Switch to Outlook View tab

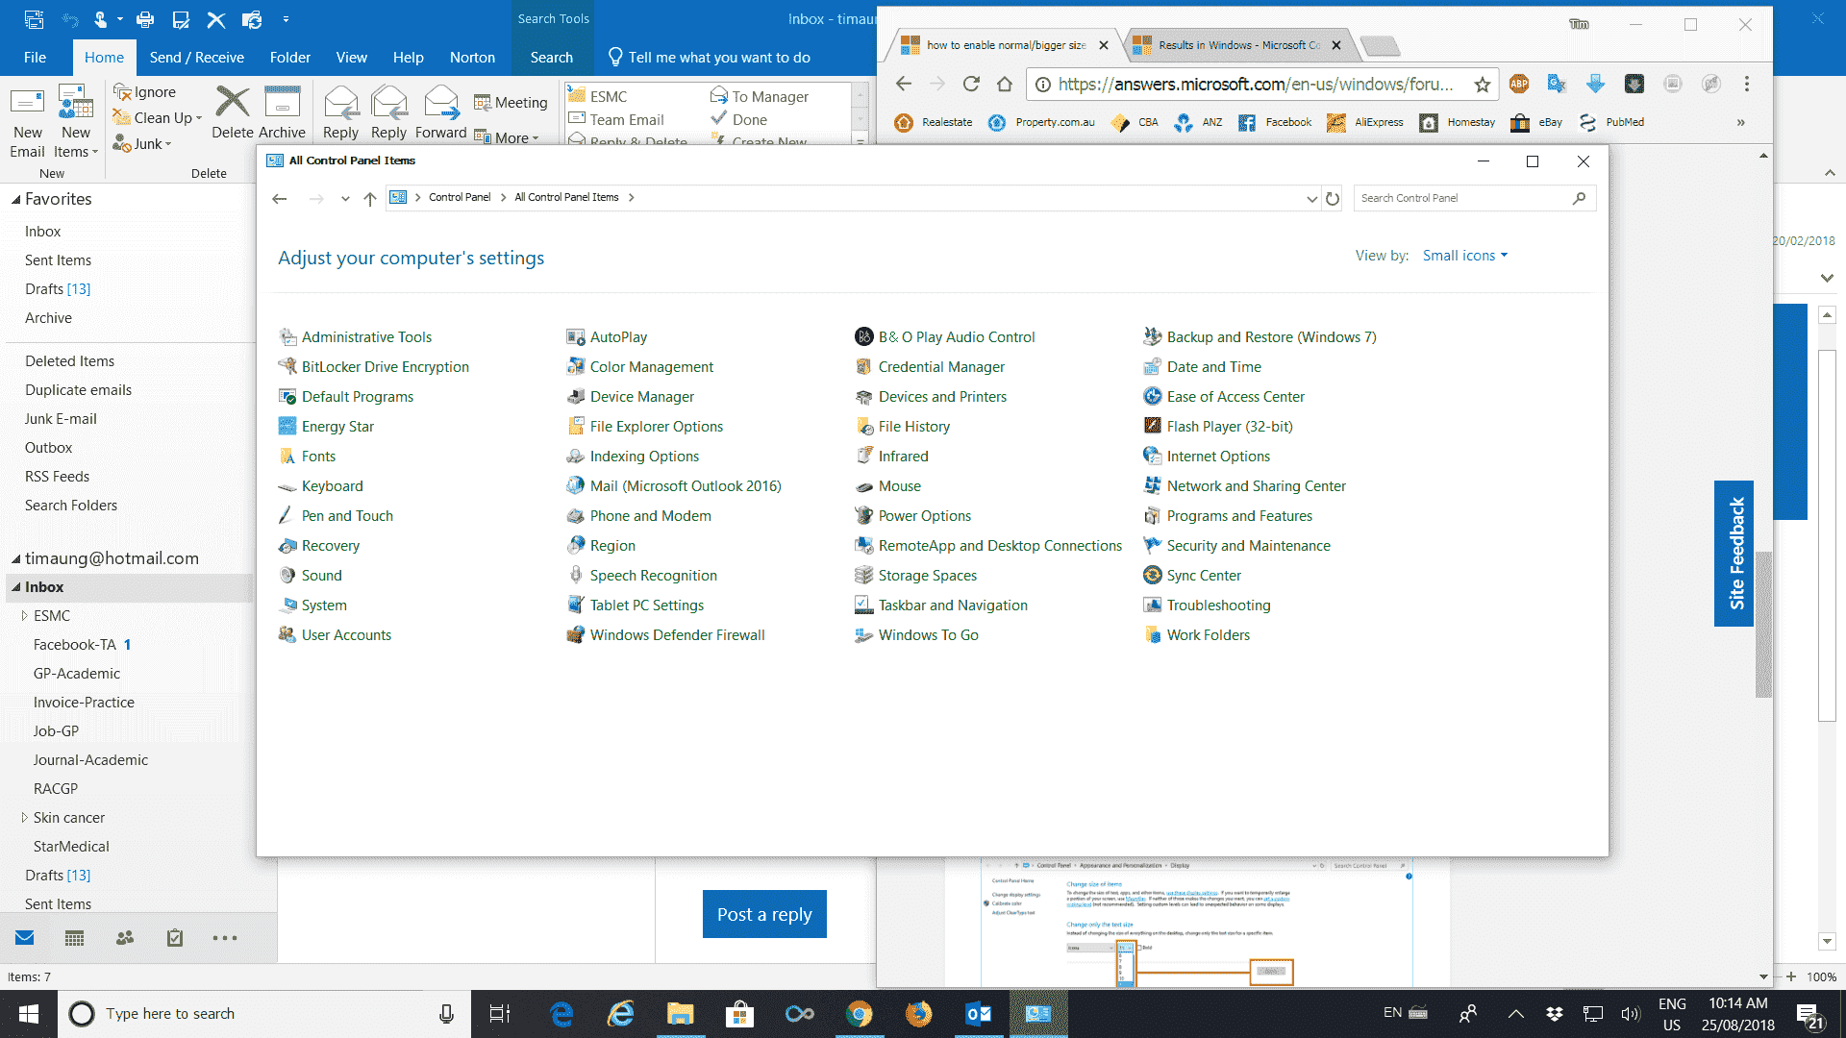351,58
